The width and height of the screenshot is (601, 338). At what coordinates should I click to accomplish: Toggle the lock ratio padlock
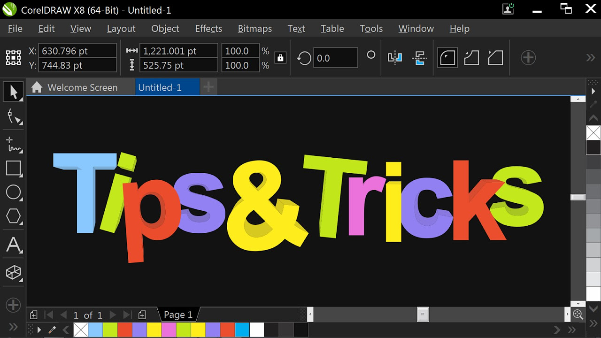[280, 58]
